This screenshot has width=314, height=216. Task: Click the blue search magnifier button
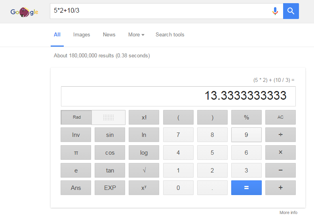coord(291,11)
